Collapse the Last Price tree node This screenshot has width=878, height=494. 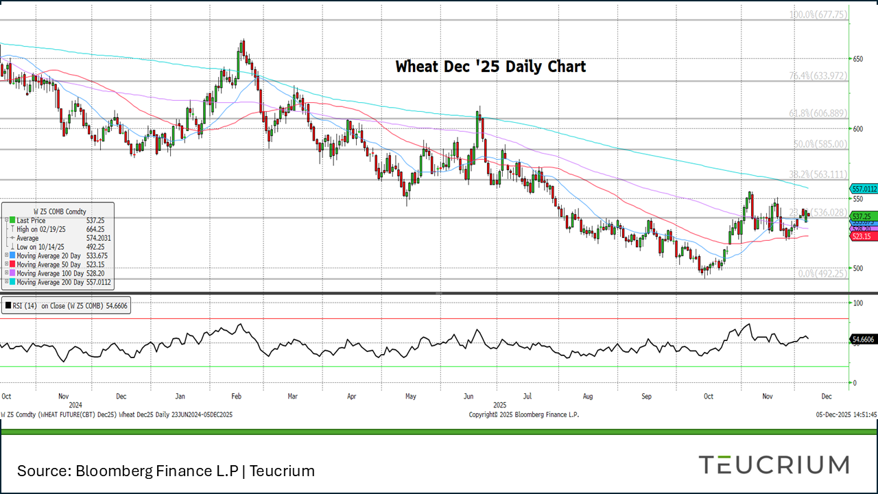coord(6,220)
